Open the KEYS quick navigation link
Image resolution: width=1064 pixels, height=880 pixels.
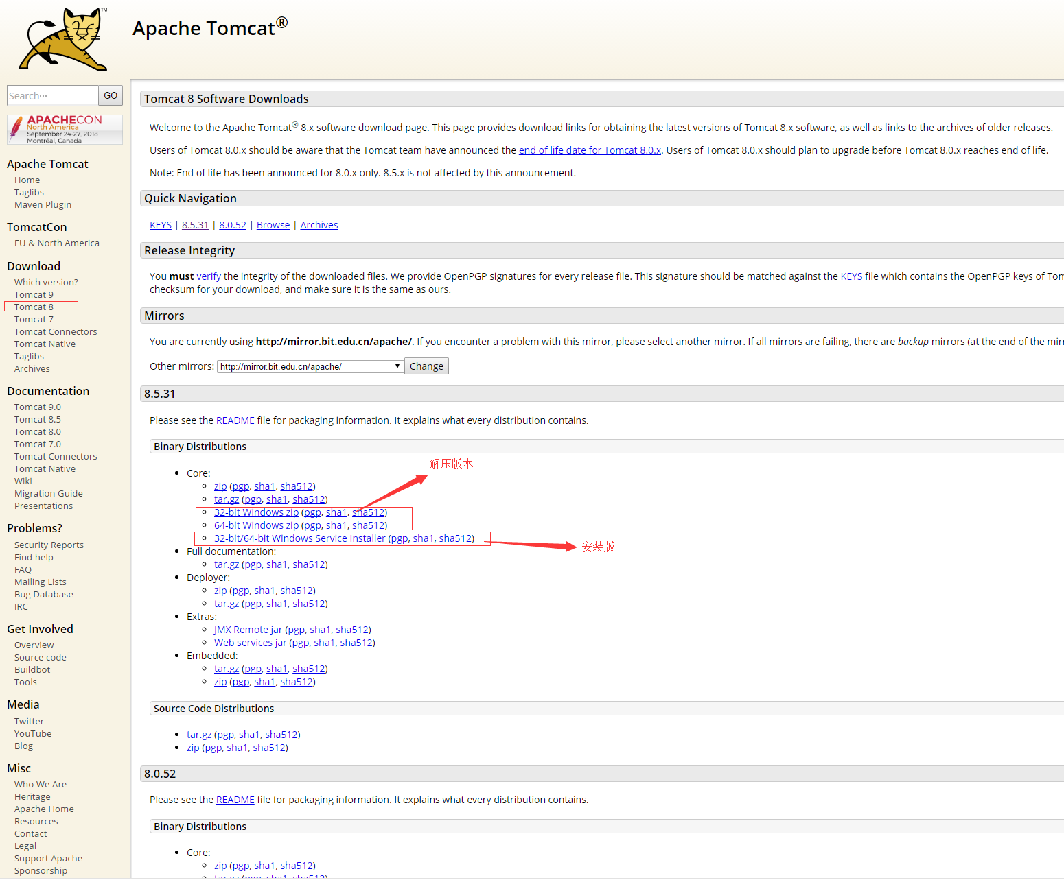point(161,225)
